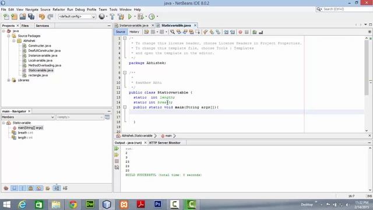The image size is (373, 210).
Task: Collapse the Abhishek package node
Action: pos(14,41)
